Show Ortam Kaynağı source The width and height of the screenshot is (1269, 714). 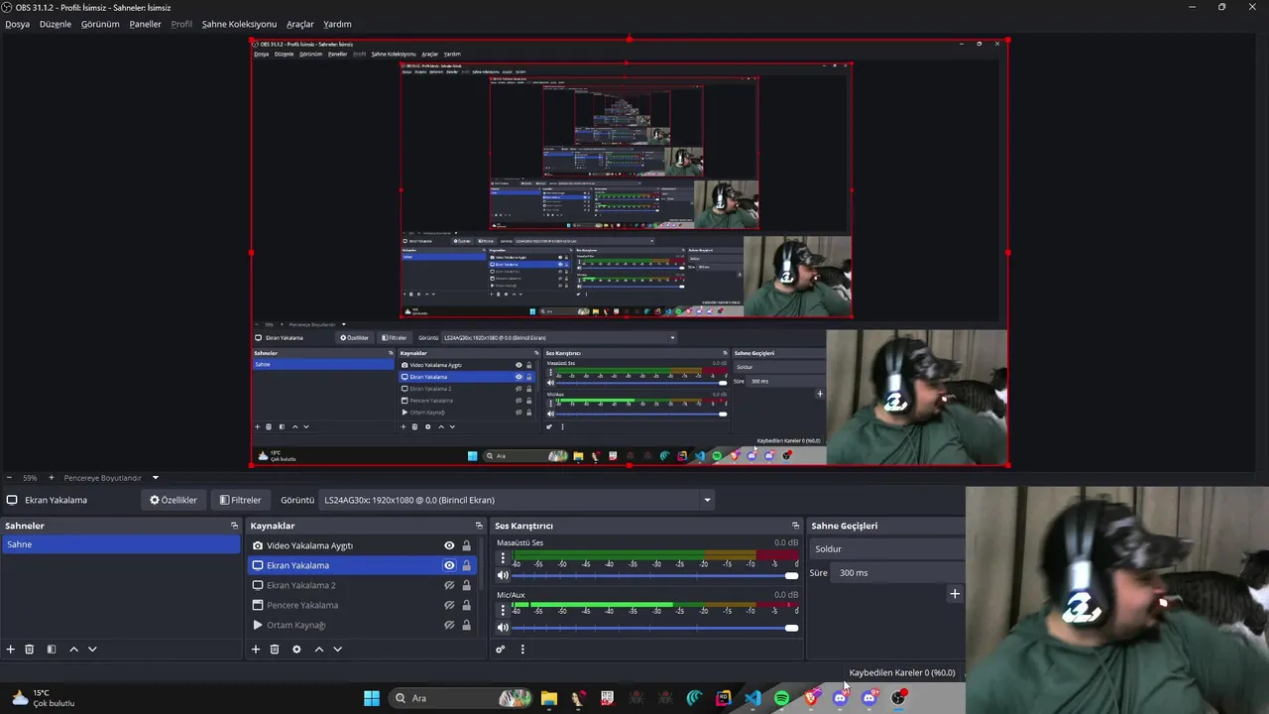[449, 625]
